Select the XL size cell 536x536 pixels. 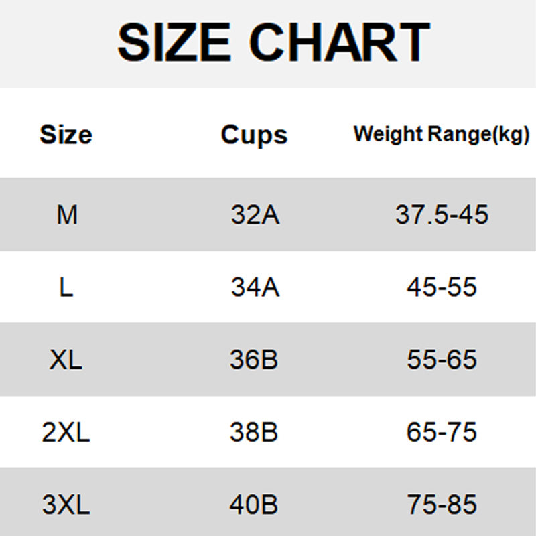tap(66, 360)
